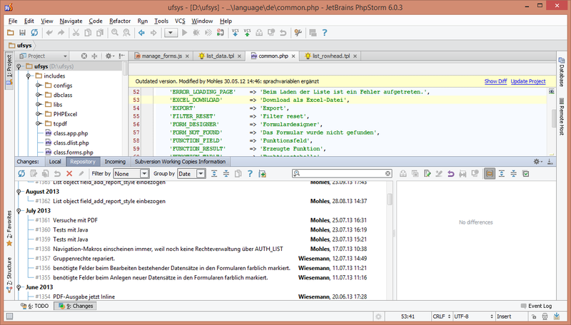The width and height of the screenshot is (571, 325).
Task: Click Changes panel gear settings icon
Action: (x=538, y=161)
